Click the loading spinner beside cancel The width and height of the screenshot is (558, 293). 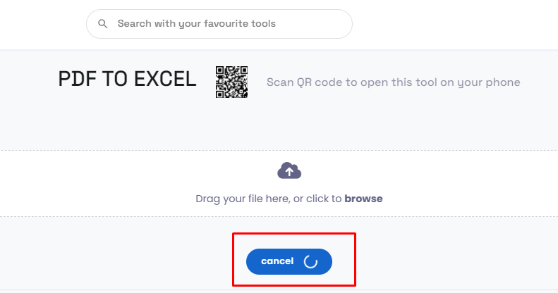click(x=310, y=261)
